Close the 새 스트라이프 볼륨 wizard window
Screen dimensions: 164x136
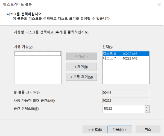click(x=159, y=4)
